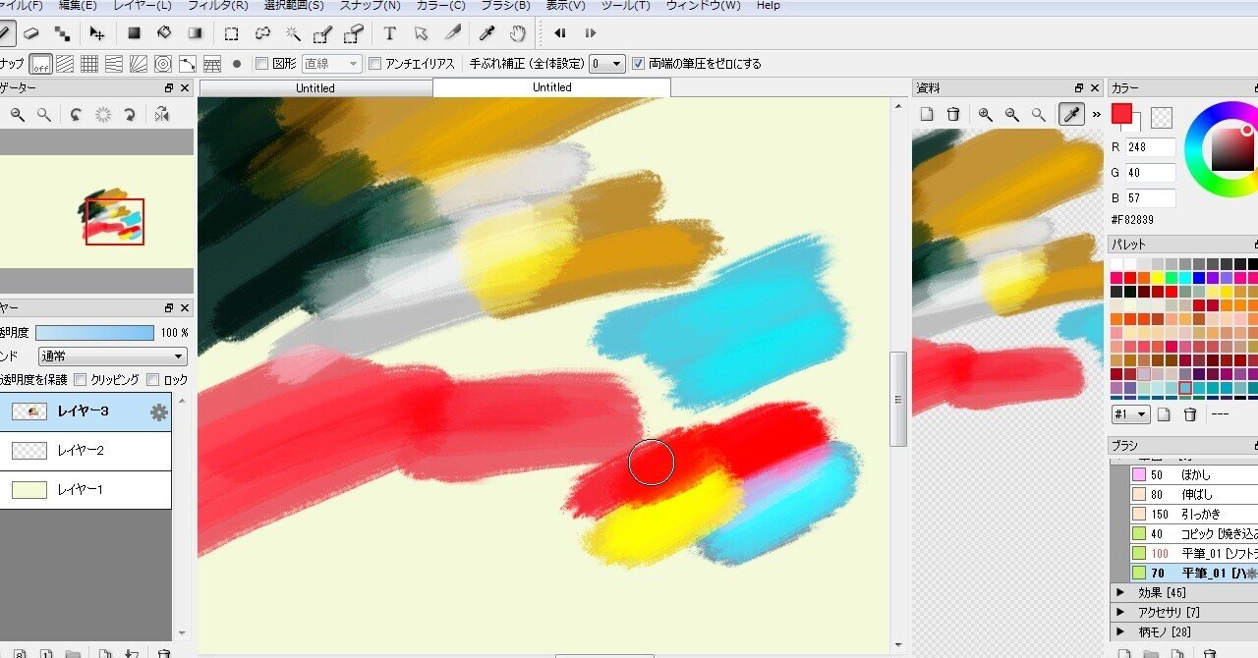The image size is (1258, 658).
Task: Select the Eraser tool in the toolbar
Action: point(29,32)
